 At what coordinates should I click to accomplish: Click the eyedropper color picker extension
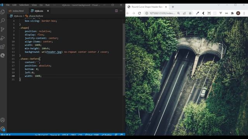[x=197, y=13]
